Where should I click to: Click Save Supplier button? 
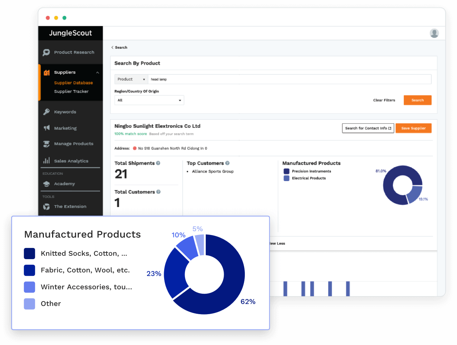coord(413,128)
